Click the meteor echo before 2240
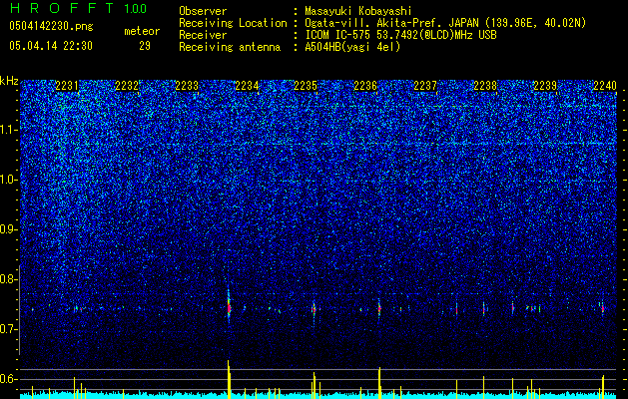Image resolution: width=628 pixels, height=399 pixels. tap(602, 308)
